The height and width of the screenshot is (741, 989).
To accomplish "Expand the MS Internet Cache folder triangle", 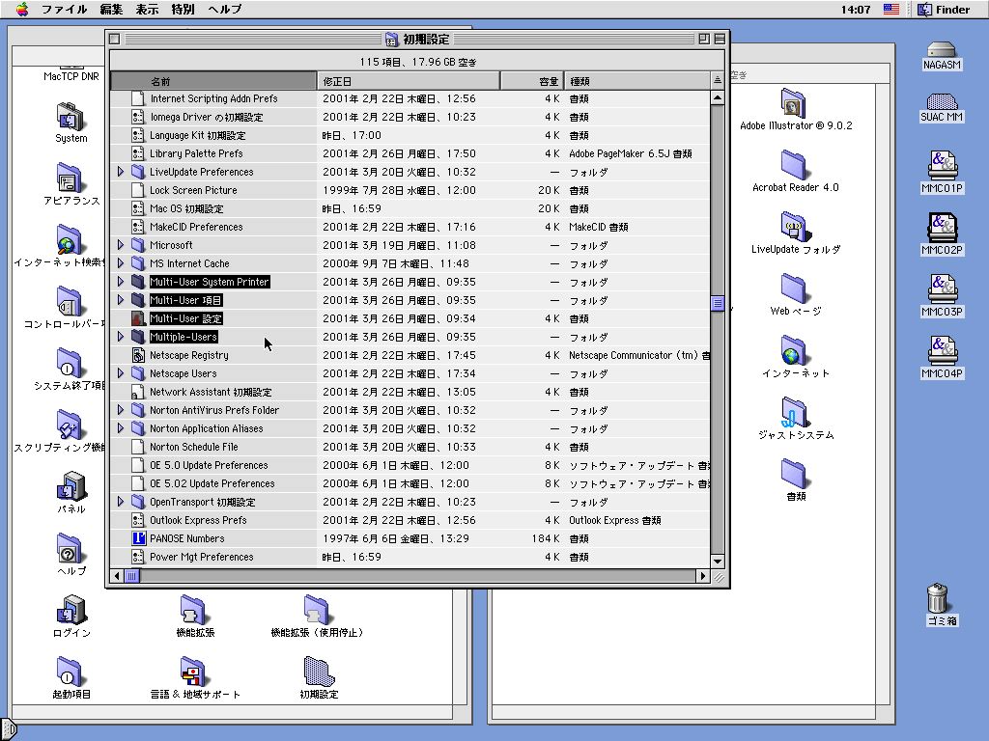I will click(121, 262).
